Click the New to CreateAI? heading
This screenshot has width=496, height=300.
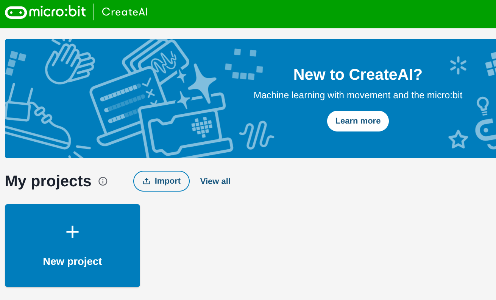point(358,74)
